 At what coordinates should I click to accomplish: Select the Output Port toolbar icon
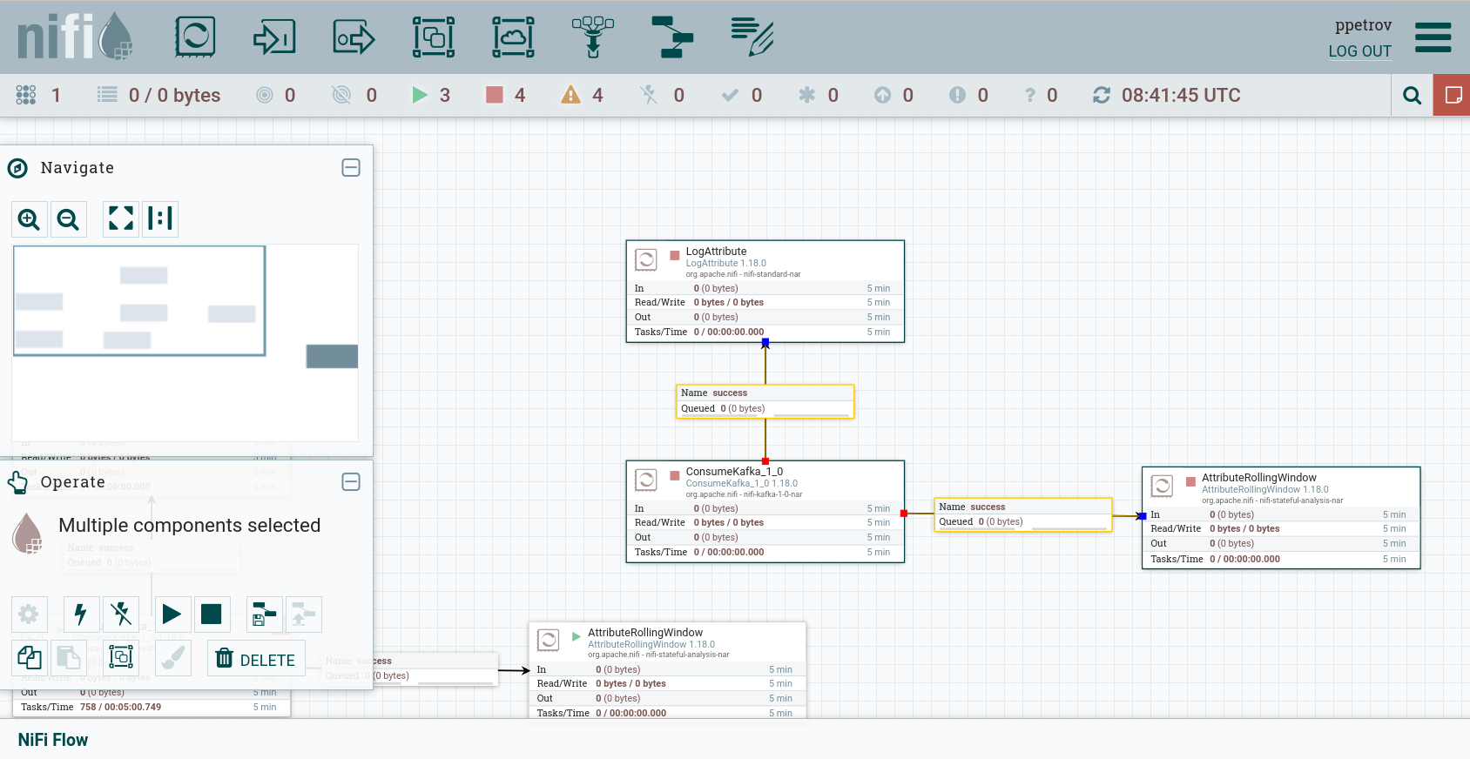[x=354, y=37]
